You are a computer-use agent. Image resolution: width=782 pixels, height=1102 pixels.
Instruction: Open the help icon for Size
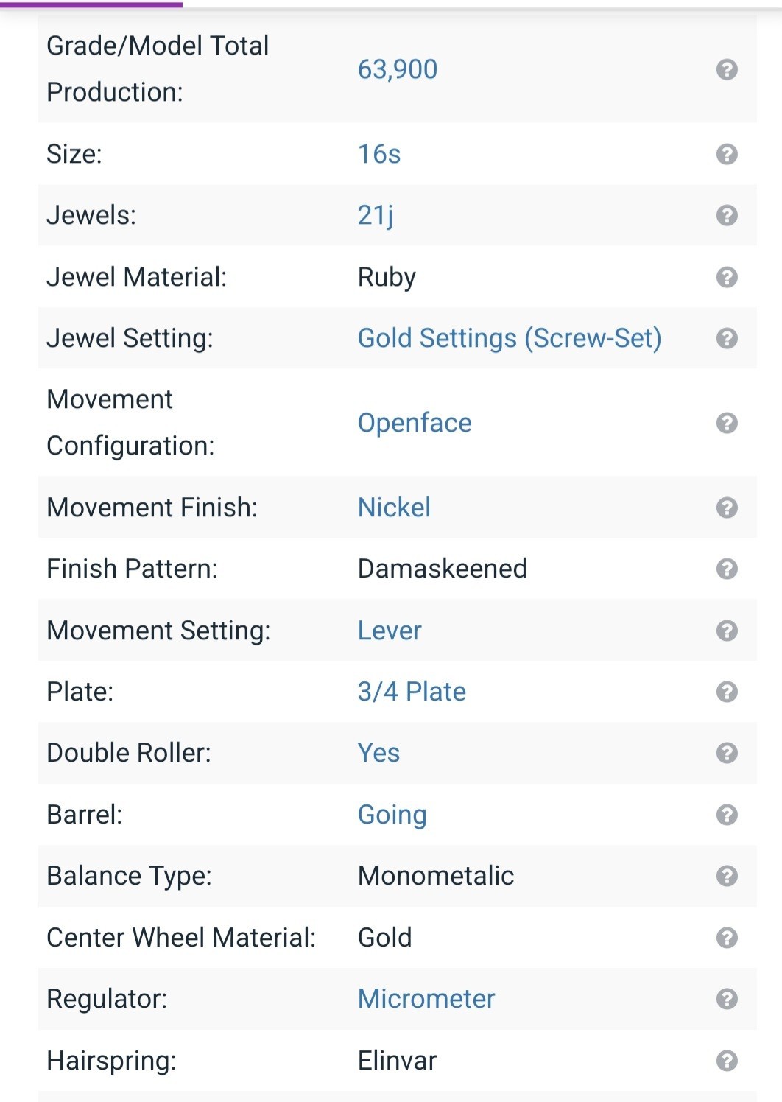pyautogui.click(x=727, y=154)
